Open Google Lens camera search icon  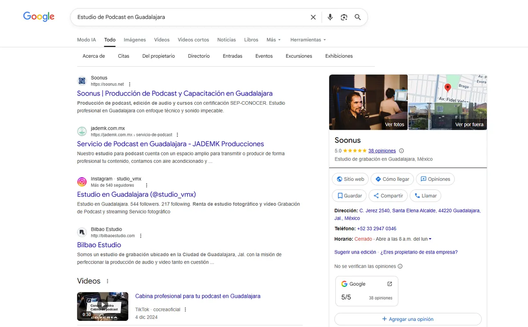coord(344,17)
